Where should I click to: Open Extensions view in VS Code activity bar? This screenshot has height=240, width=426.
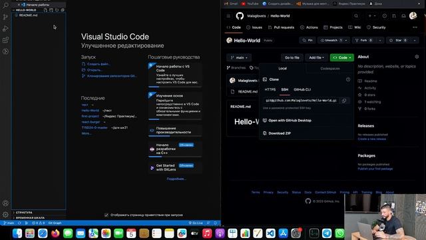pyautogui.click(x=5, y=40)
